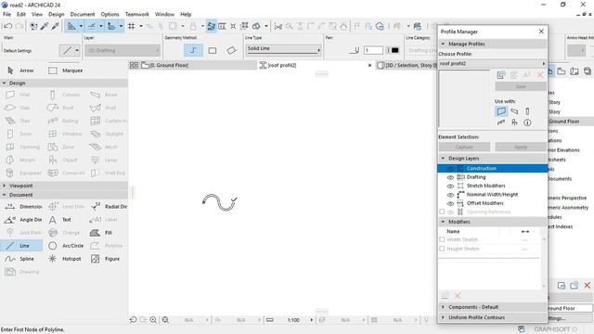The height and width of the screenshot is (334, 594).
Task: Select the Fill tool
Action: coord(102,233)
